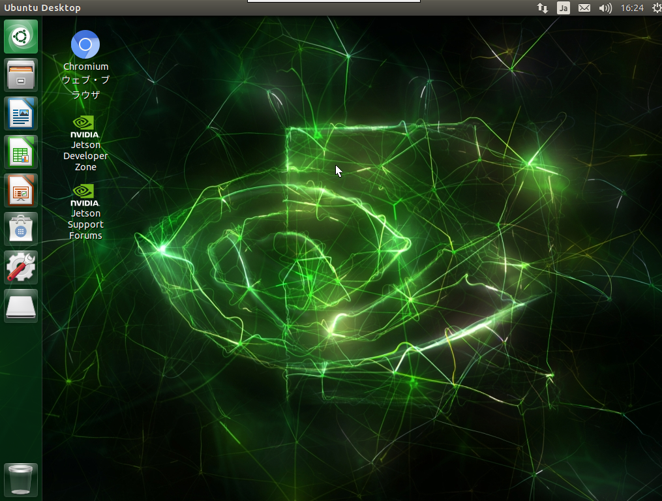Open the Trash in the launcher
662x501 pixels.
pyautogui.click(x=21, y=480)
